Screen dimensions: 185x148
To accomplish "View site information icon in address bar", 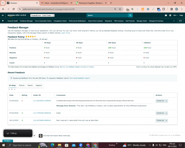I will pyautogui.click(x=20, y=9).
